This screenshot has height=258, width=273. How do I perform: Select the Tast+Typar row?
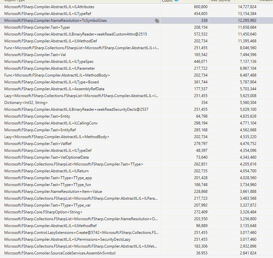click(136, 27)
